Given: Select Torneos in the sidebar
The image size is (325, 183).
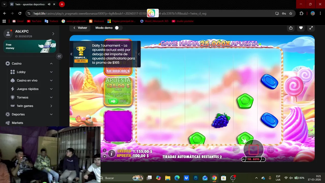Looking at the screenshot, I should [23, 97].
